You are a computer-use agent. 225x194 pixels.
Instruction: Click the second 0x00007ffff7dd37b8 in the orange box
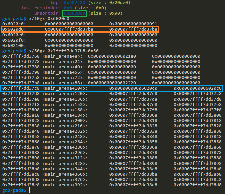pyautogui.click(x=133, y=29)
